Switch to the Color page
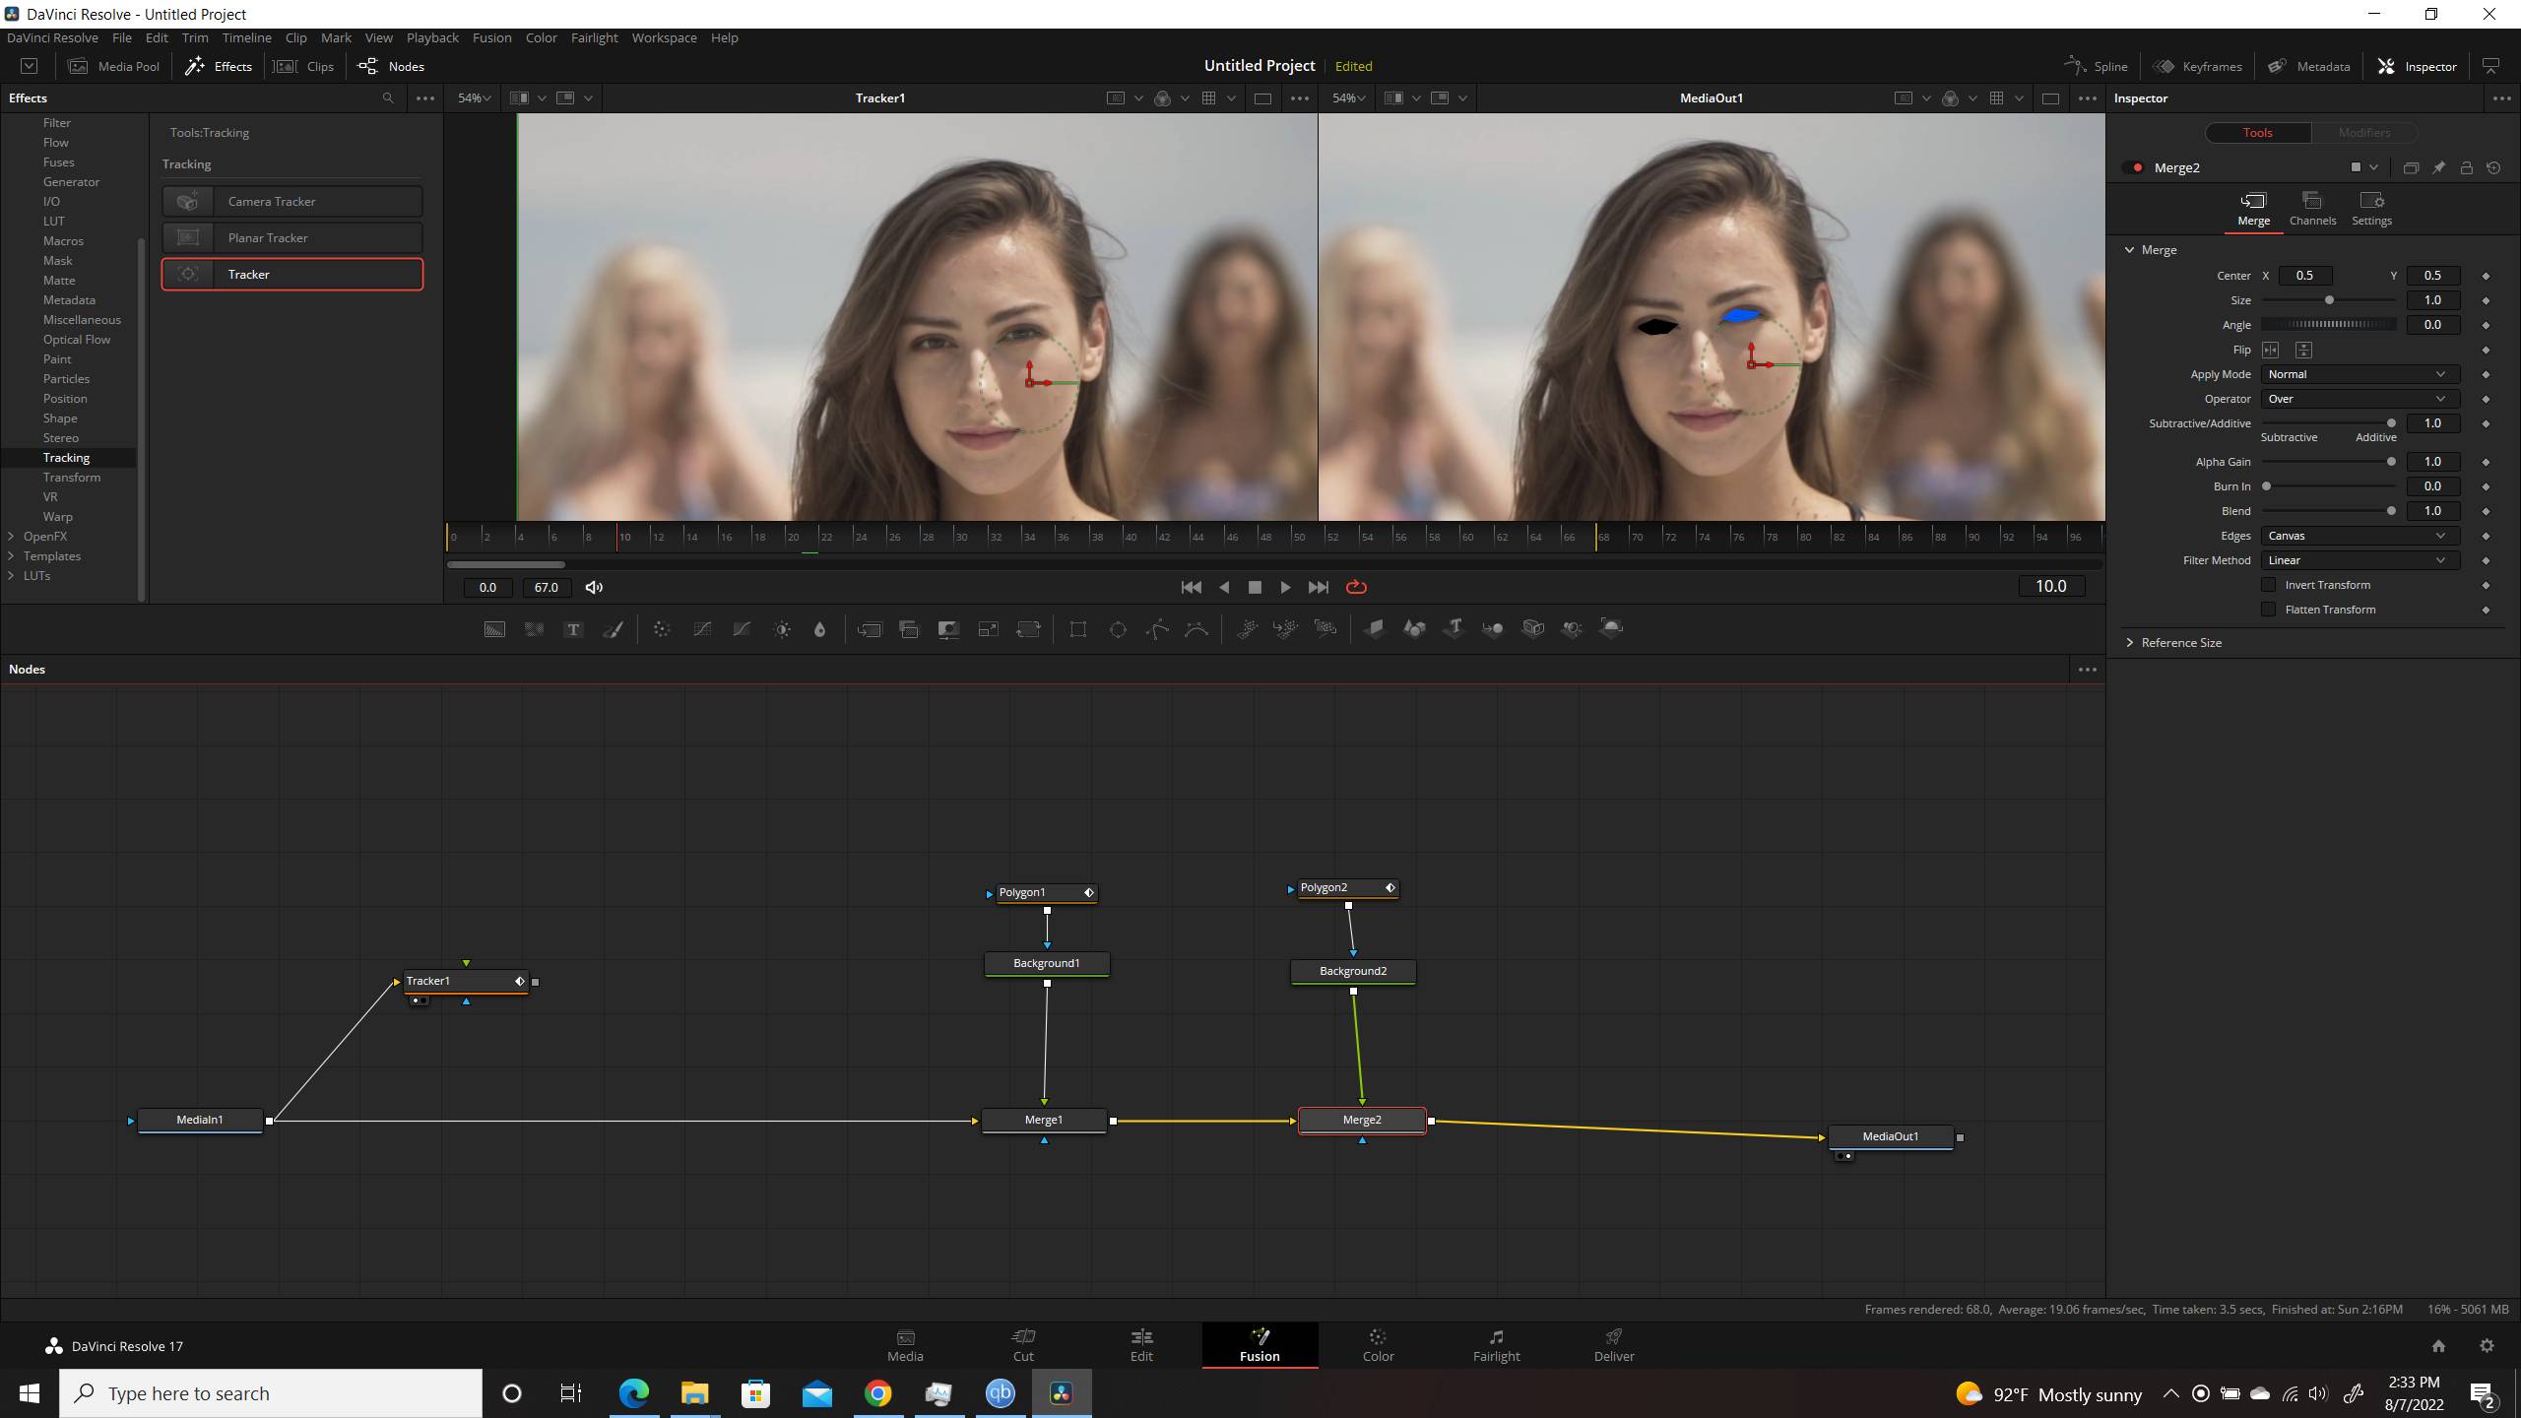The height and width of the screenshot is (1418, 2521). pos(1378,1345)
